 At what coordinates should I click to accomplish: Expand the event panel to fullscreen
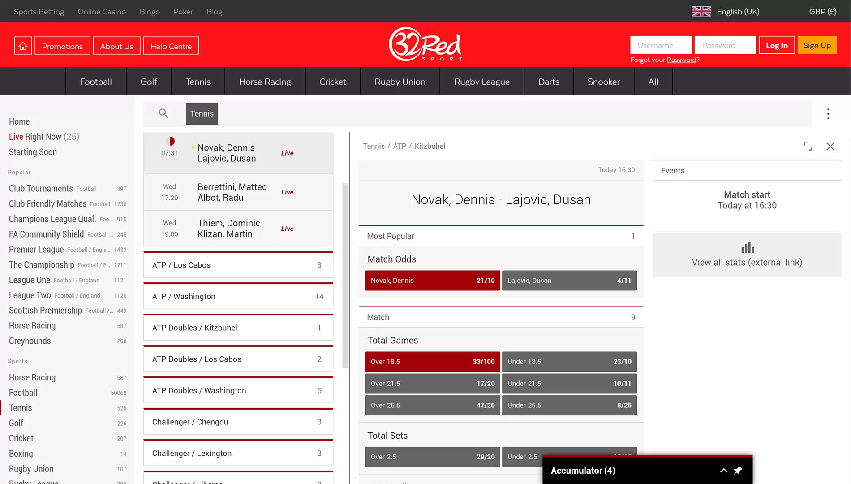[808, 147]
